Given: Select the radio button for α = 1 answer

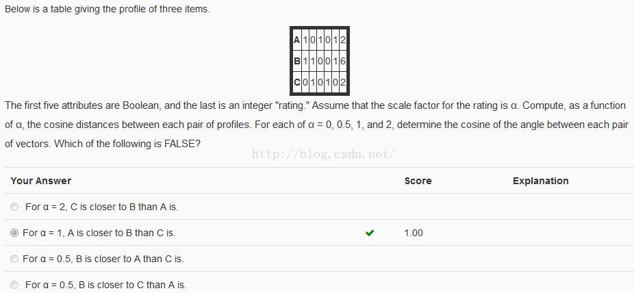Looking at the screenshot, I should [14, 233].
